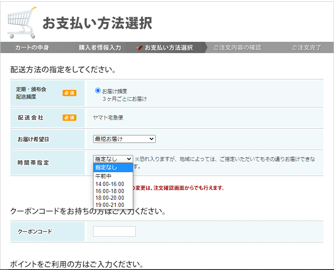334x270 pixels.
Task: Click the ご注文完了 step
Action: [306, 48]
